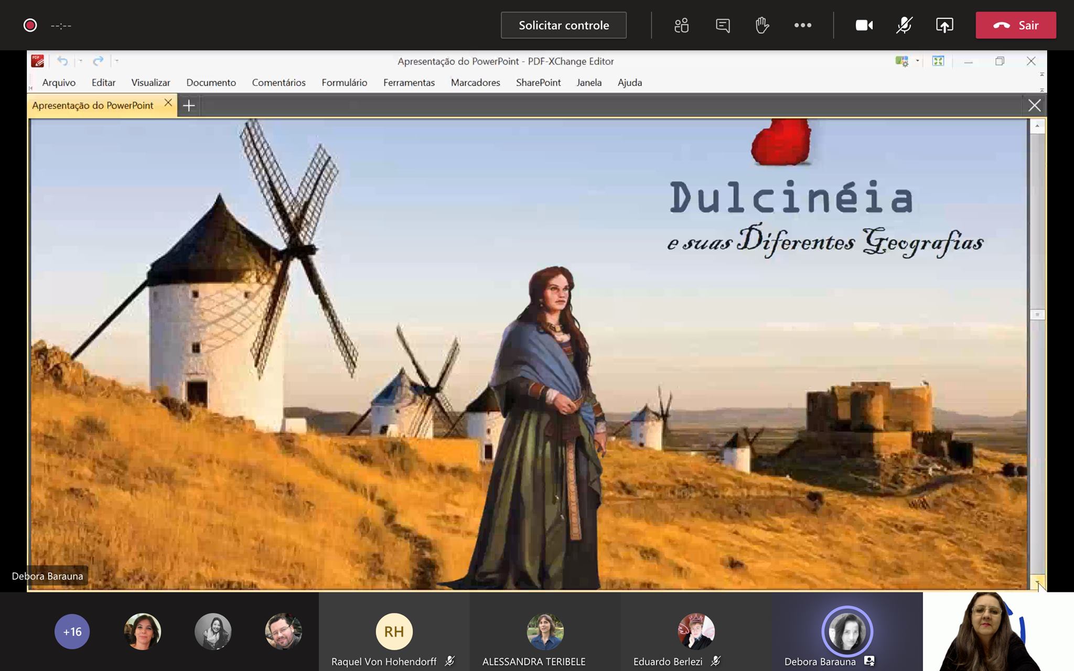Open the Comentários menu
The image size is (1074, 671).
[278, 82]
